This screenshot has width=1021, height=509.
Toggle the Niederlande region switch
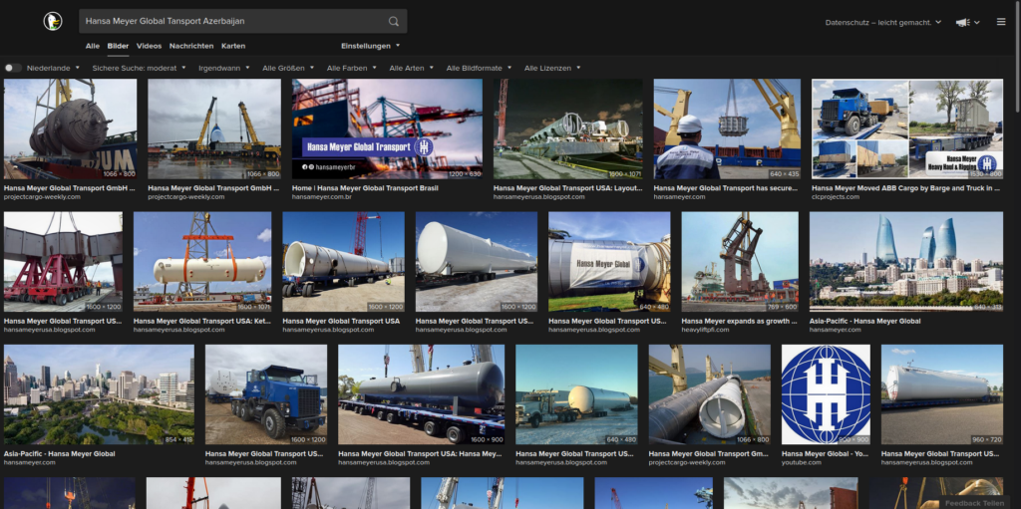tap(12, 68)
